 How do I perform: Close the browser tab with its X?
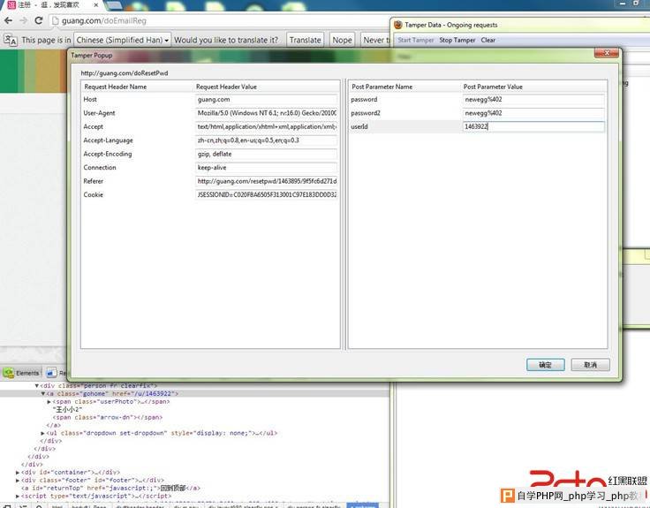[x=95, y=5]
